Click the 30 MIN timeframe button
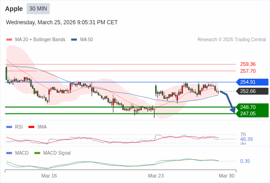The height and width of the screenshot is (183, 270). coord(38,9)
